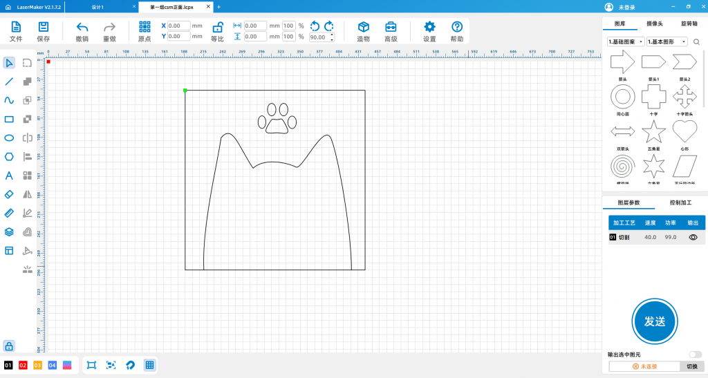
Task: Select the line drawing tool
Action: click(9, 82)
